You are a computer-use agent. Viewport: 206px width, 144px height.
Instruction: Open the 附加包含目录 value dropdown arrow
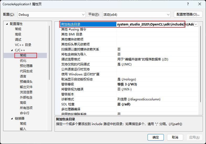pos(196,24)
